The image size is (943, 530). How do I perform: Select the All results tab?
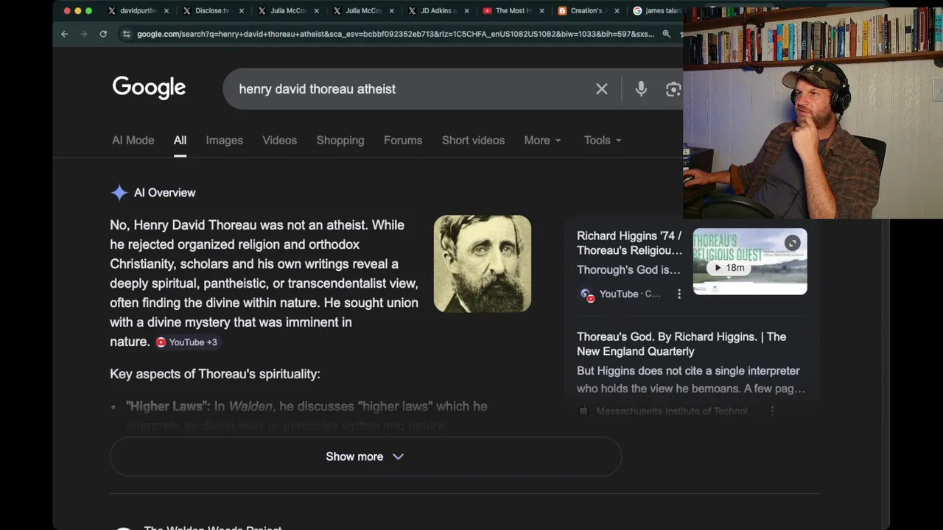click(x=180, y=140)
